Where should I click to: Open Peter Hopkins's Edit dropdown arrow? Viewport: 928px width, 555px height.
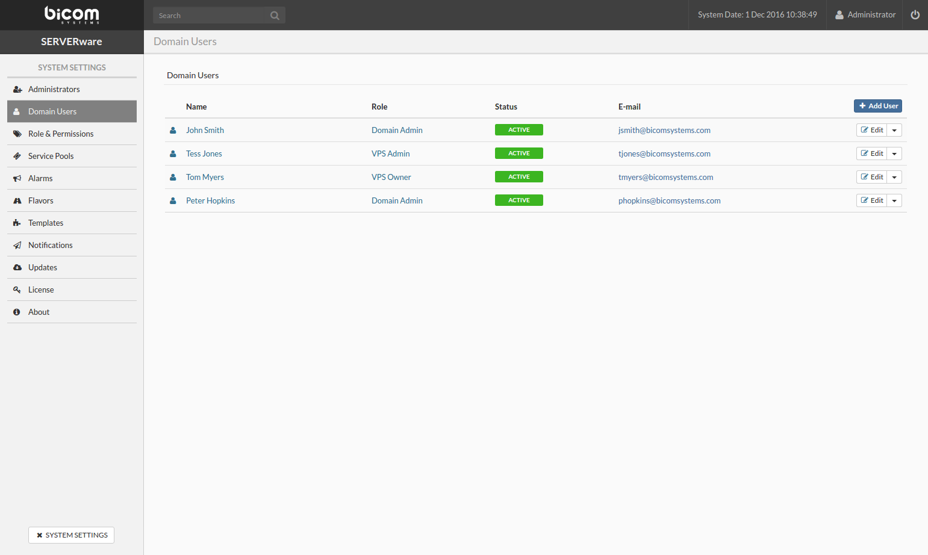tap(894, 200)
